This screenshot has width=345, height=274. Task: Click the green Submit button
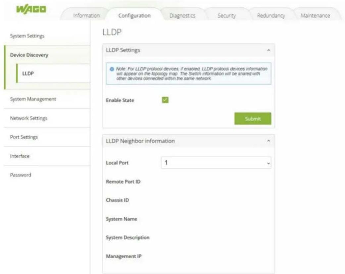pyautogui.click(x=253, y=119)
